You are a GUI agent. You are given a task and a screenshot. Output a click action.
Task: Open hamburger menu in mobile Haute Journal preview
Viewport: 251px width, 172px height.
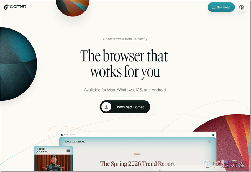pos(68,151)
